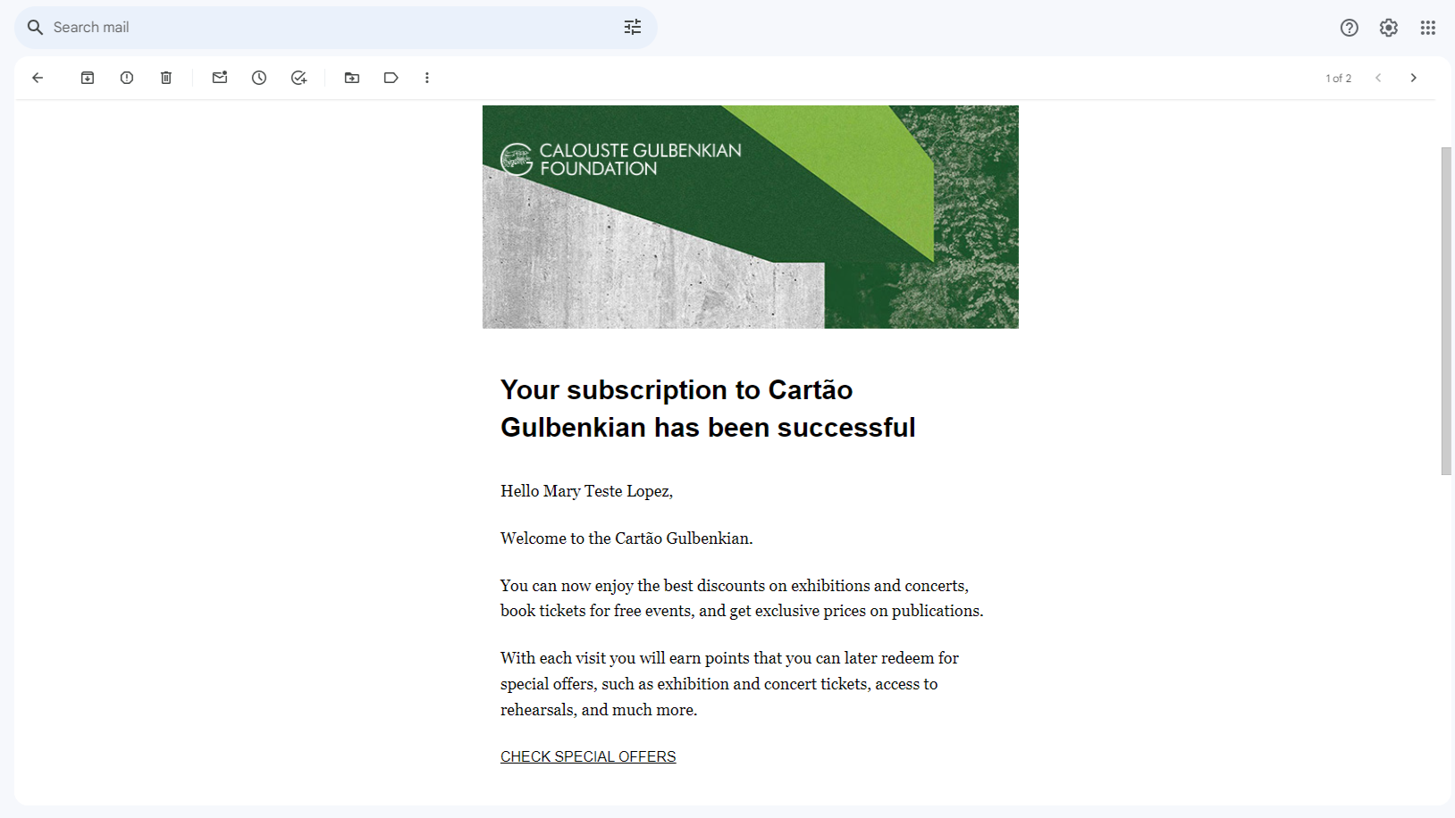Add this email to Tasks
Screen dimensions: 1455x818
pyautogui.click(x=299, y=78)
